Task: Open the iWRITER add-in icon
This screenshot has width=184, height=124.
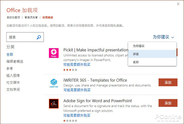Action: [x=54, y=83]
